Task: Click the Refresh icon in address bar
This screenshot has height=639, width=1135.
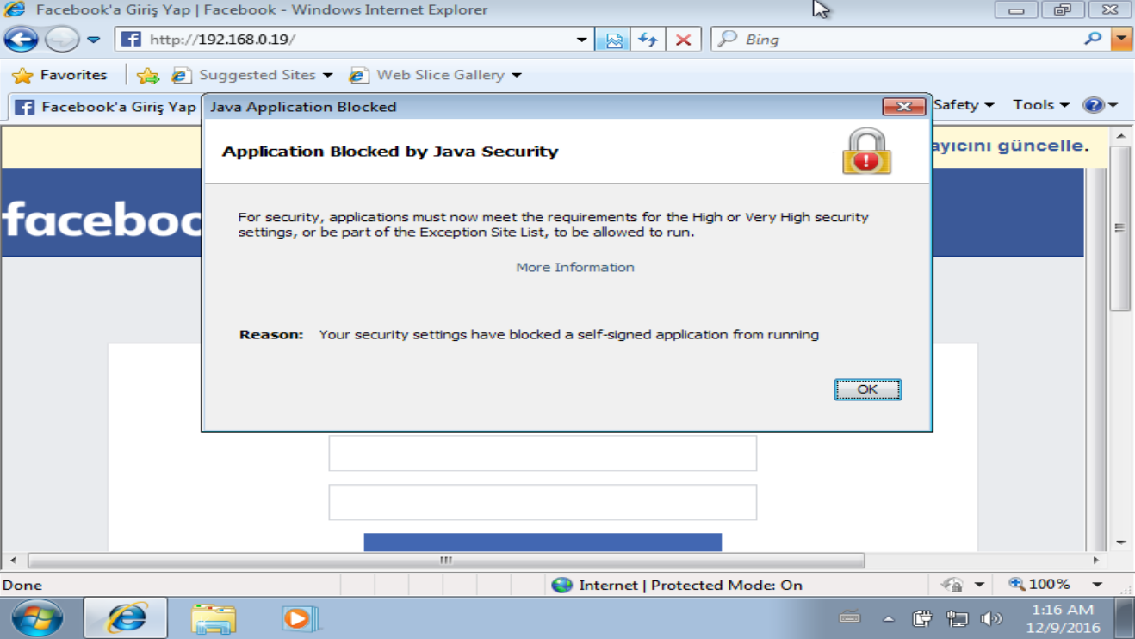Action: 648,40
